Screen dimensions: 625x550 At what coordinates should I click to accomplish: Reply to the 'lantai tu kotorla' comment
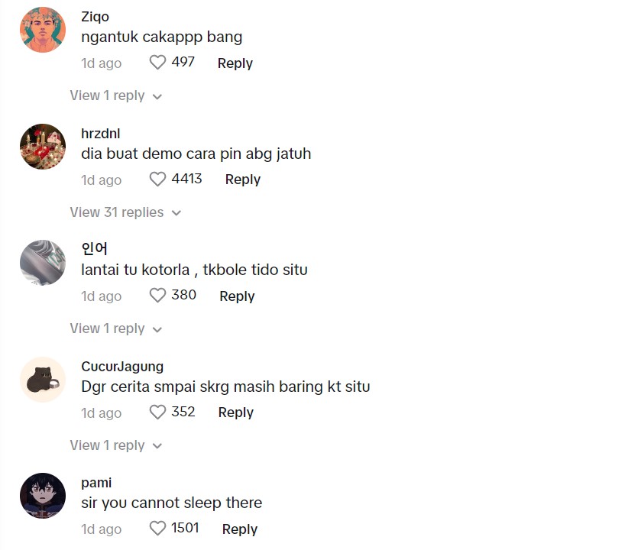(237, 296)
